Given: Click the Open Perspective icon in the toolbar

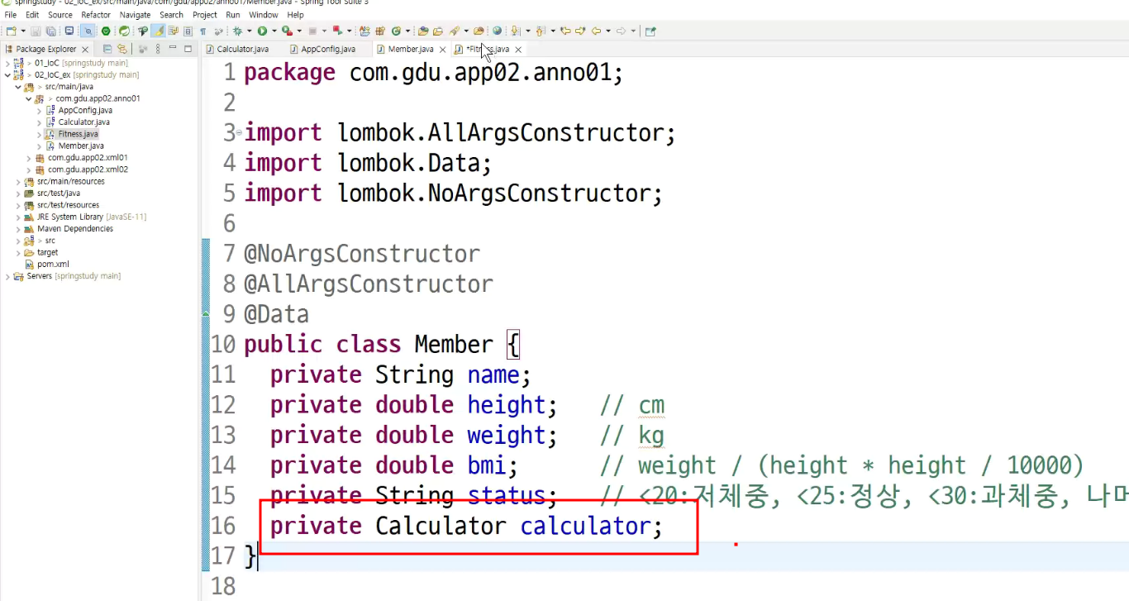Looking at the screenshot, I should (x=650, y=31).
